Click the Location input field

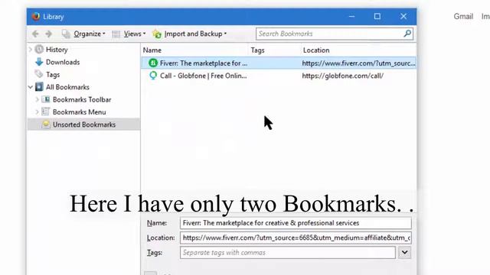pyautogui.click(x=296, y=238)
